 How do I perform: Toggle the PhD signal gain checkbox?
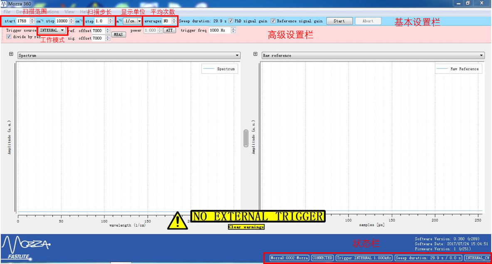231,21
